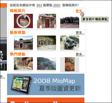112x103 pixels.
Task: Open the 更多 link beside 熱門景點
Action: [x=80, y=54]
